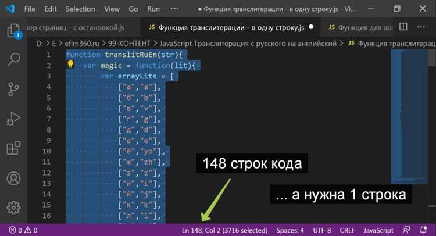Click the split editor icon
436x236 pixels.
point(403,27)
